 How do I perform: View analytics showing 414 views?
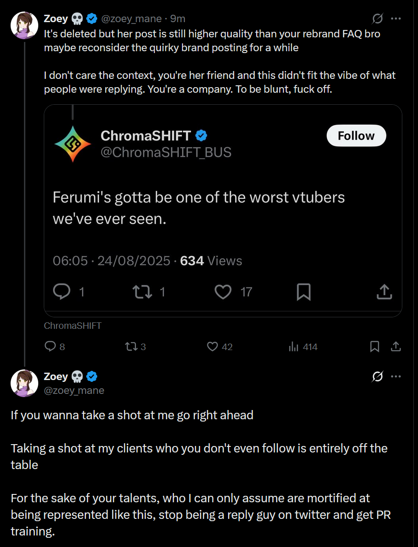point(294,346)
